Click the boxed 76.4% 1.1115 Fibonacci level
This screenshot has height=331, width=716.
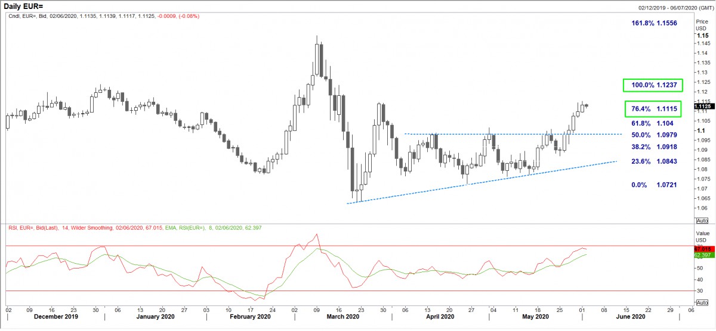pos(654,110)
